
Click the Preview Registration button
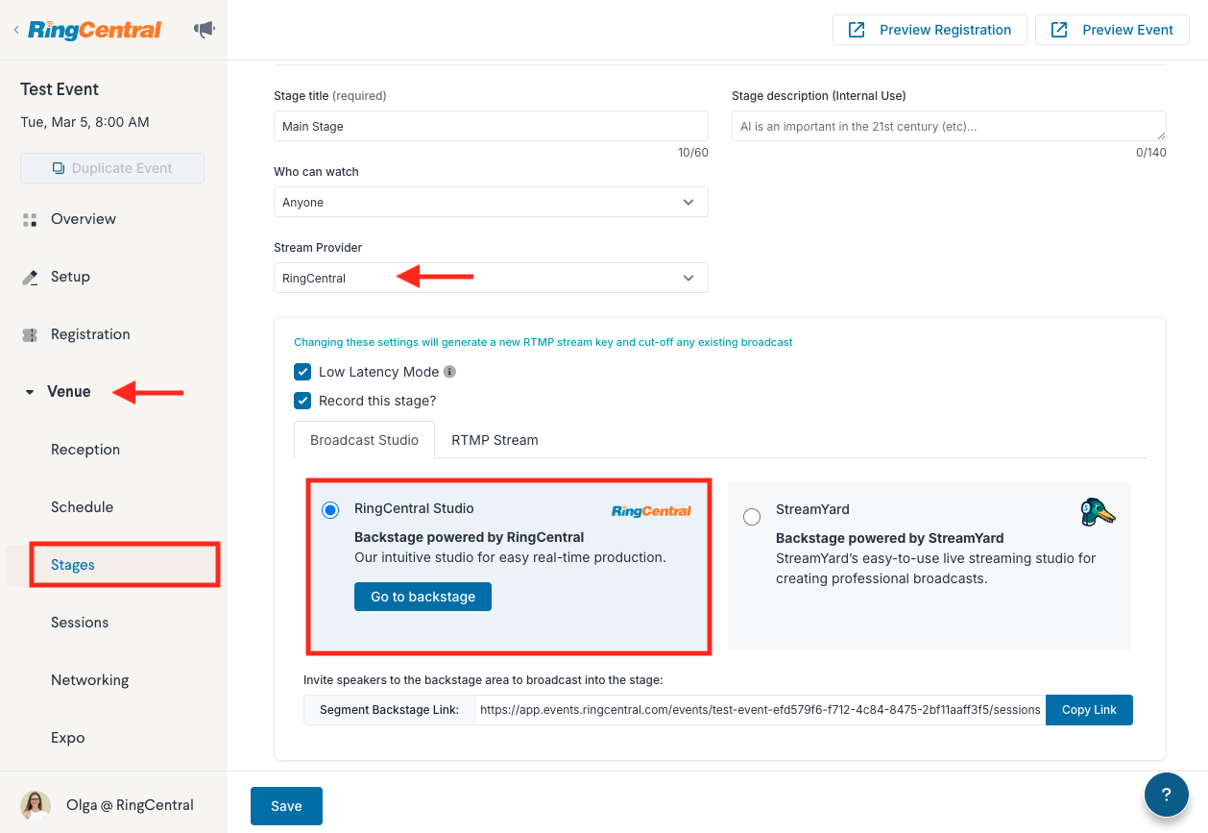click(x=930, y=30)
